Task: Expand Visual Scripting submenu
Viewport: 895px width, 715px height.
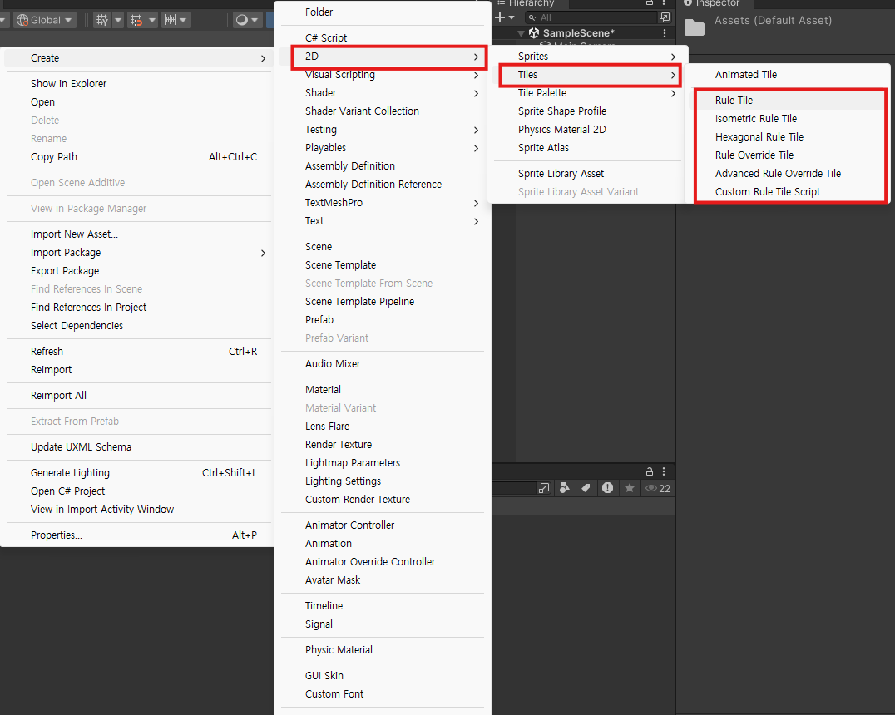Action: point(383,75)
